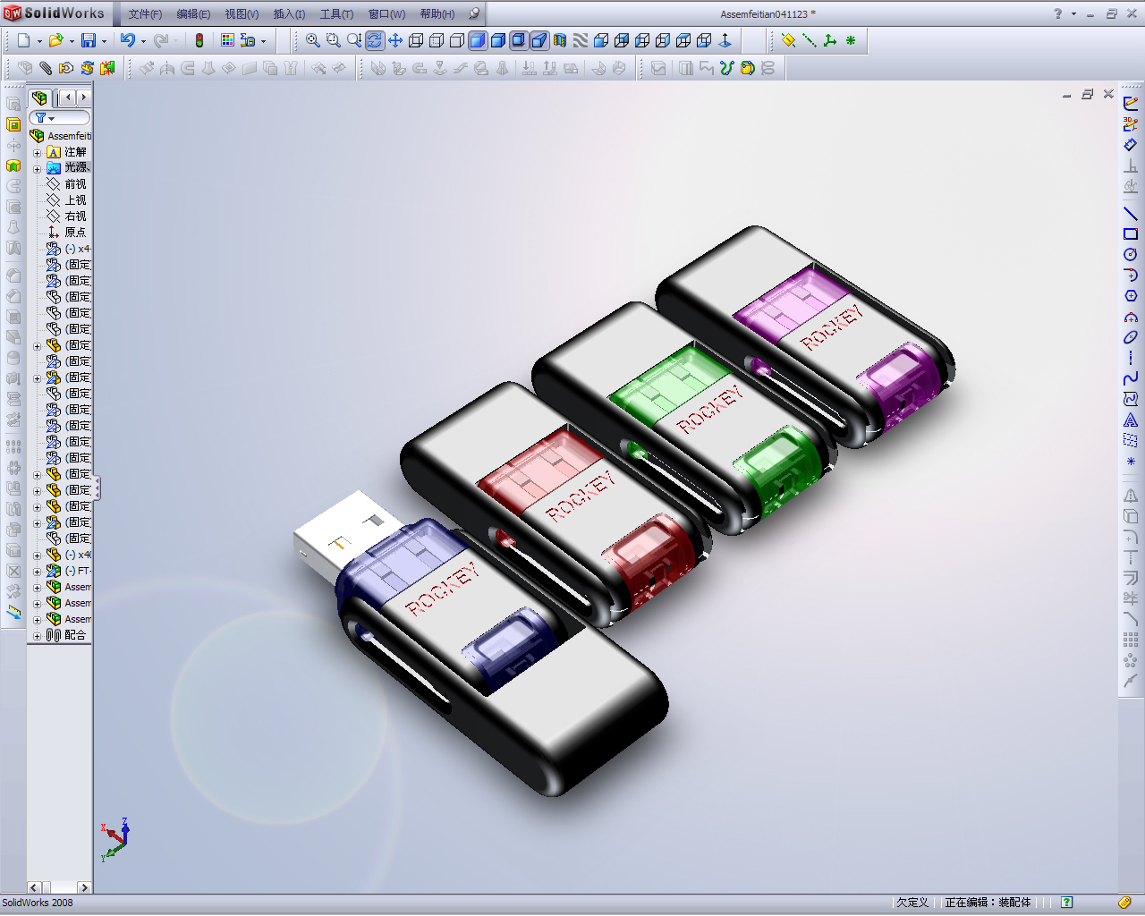The image size is (1145, 916).
Task: Undo the last action
Action: pyautogui.click(x=128, y=40)
